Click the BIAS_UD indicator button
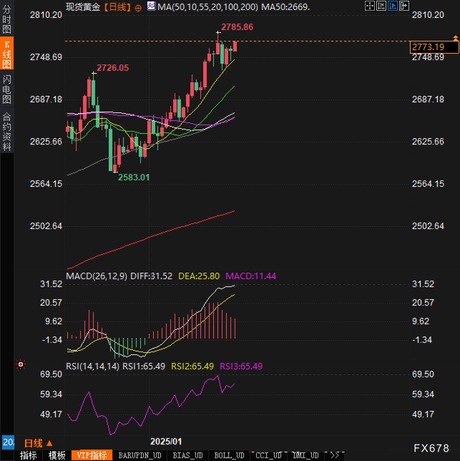Screen dimensions: 460x461 click(187, 455)
